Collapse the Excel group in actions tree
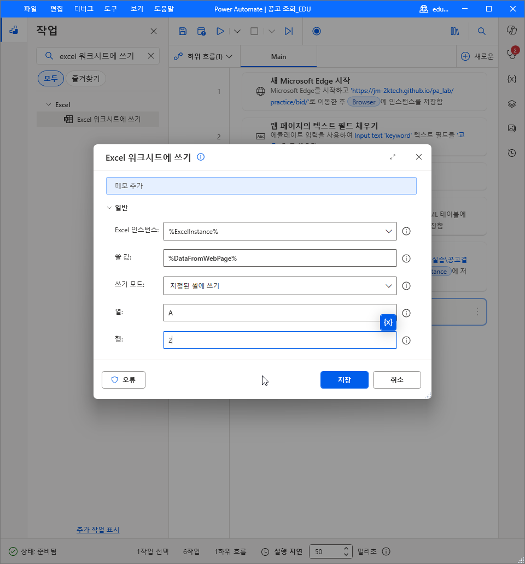Viewport: 525px width, 564px height. (49, 105)
